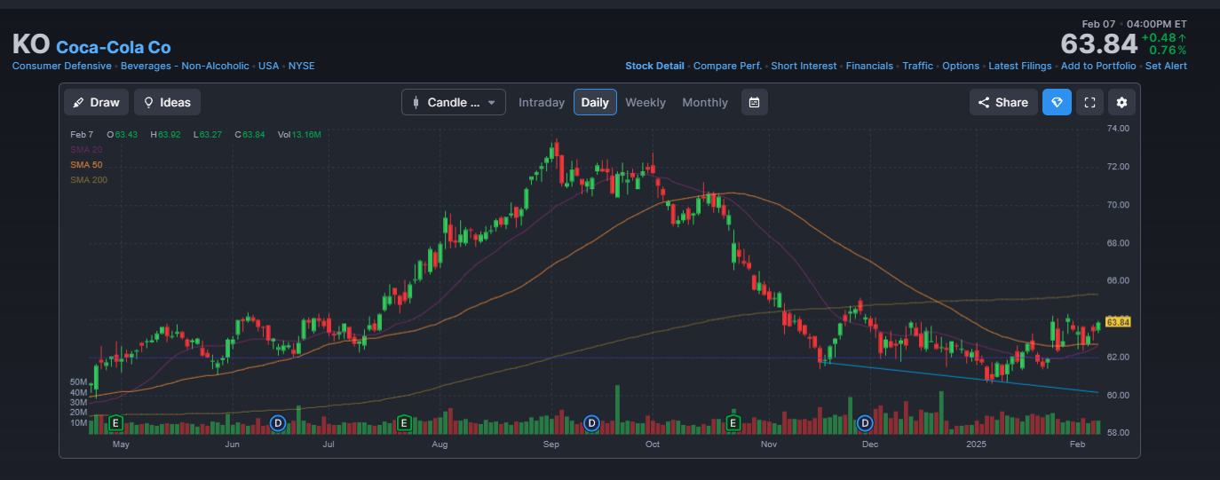Viewport: 1220px width, 480px height.
Task: Click the 2025 label on date axis
Action: [976, 444]
